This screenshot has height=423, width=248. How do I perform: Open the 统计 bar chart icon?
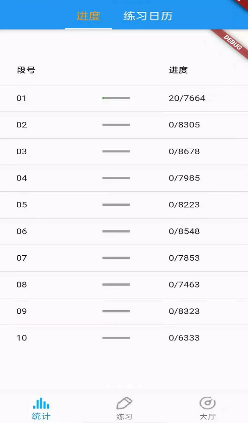[41, 404]
